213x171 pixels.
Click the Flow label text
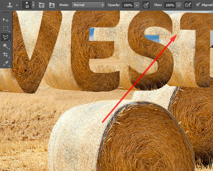coord(158,5)
